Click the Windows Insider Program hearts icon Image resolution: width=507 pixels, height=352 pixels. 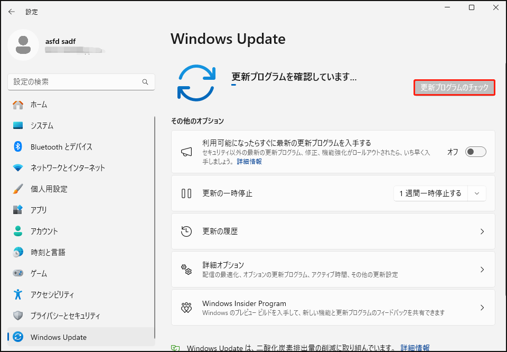(x=186, y=308)
